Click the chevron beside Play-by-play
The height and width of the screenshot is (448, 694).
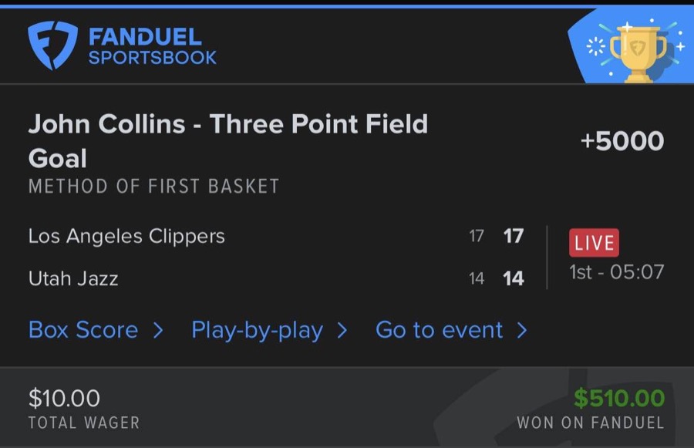click(342, 331)
